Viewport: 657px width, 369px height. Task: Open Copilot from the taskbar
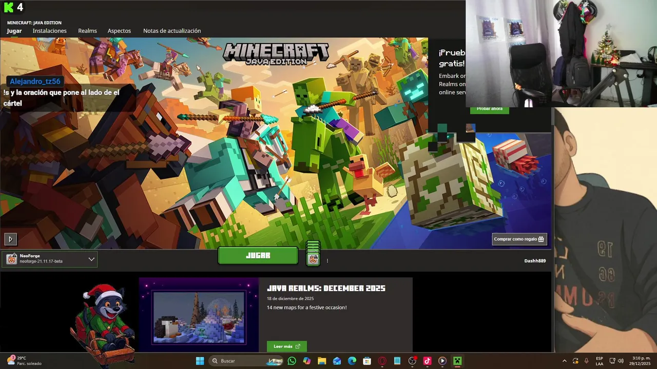307,361
